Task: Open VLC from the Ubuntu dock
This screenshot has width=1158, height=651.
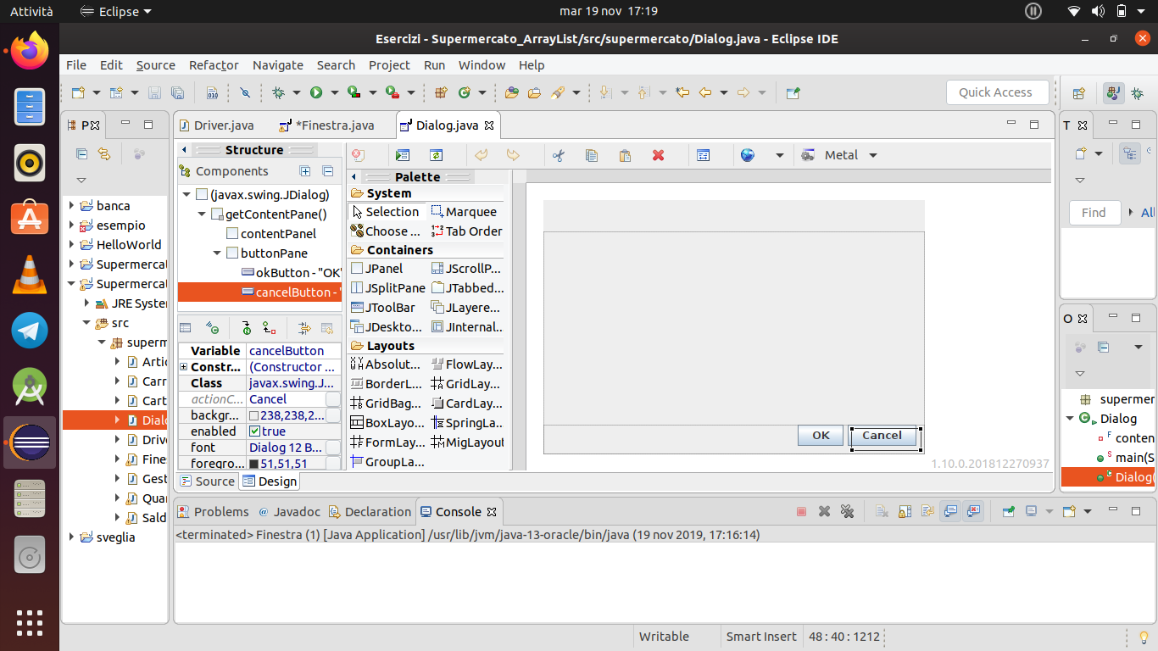Action: click(30, 275)
